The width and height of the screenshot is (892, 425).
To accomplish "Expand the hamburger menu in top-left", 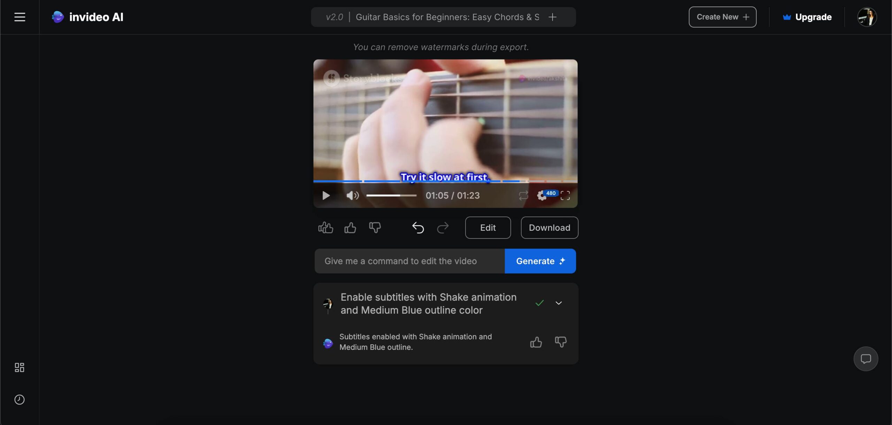I will tap(20, 16).
